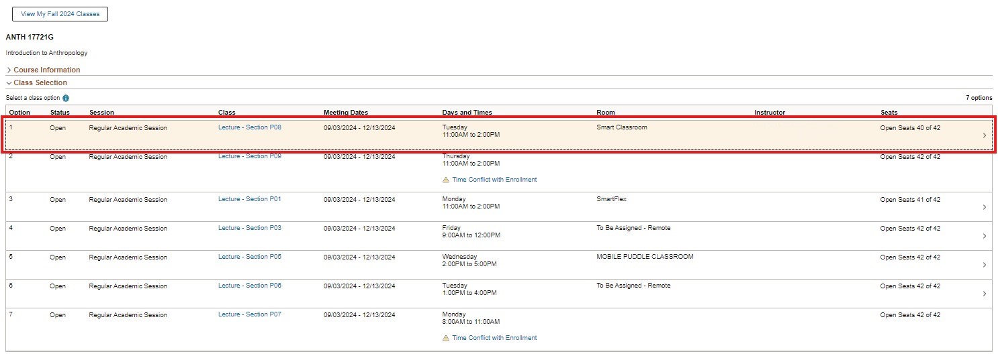
Task: Click the chevron arrow on Section P03 row
Action: 985,236
